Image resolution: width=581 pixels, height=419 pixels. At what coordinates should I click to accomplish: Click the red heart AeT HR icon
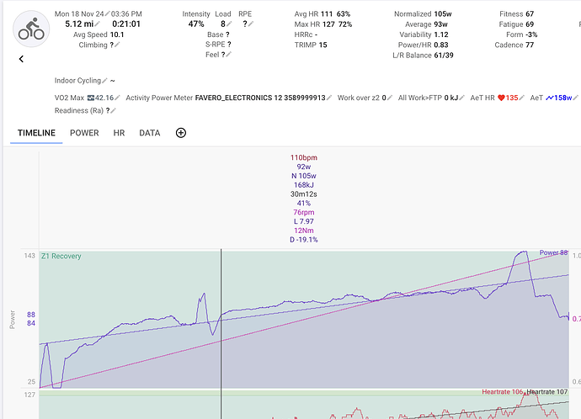tap(501, 98)
